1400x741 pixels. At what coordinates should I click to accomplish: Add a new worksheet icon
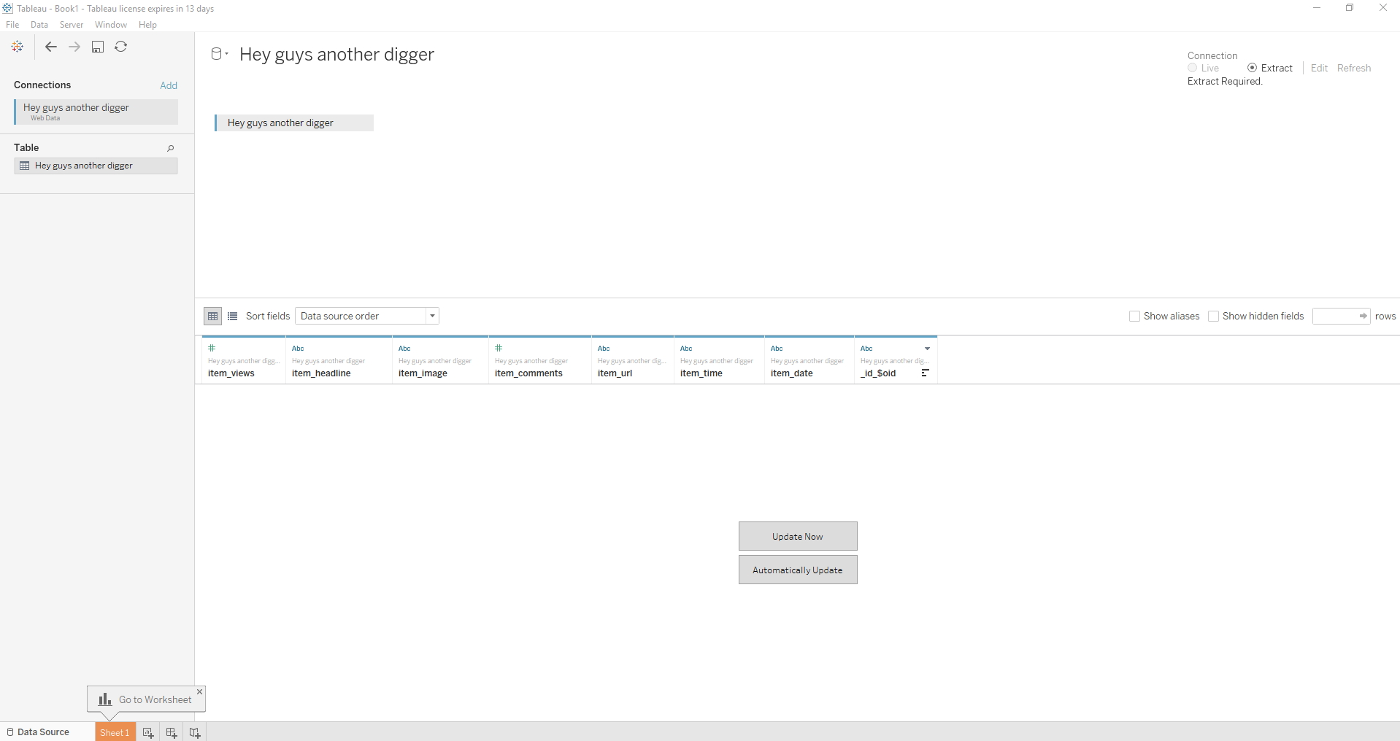(148, 732)
